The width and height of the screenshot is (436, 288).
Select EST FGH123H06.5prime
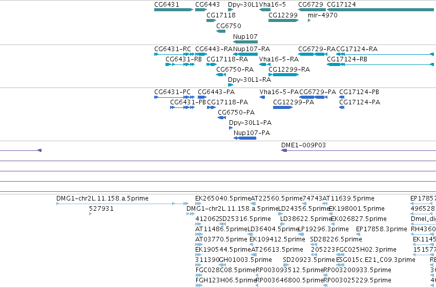tap(225, 280)
